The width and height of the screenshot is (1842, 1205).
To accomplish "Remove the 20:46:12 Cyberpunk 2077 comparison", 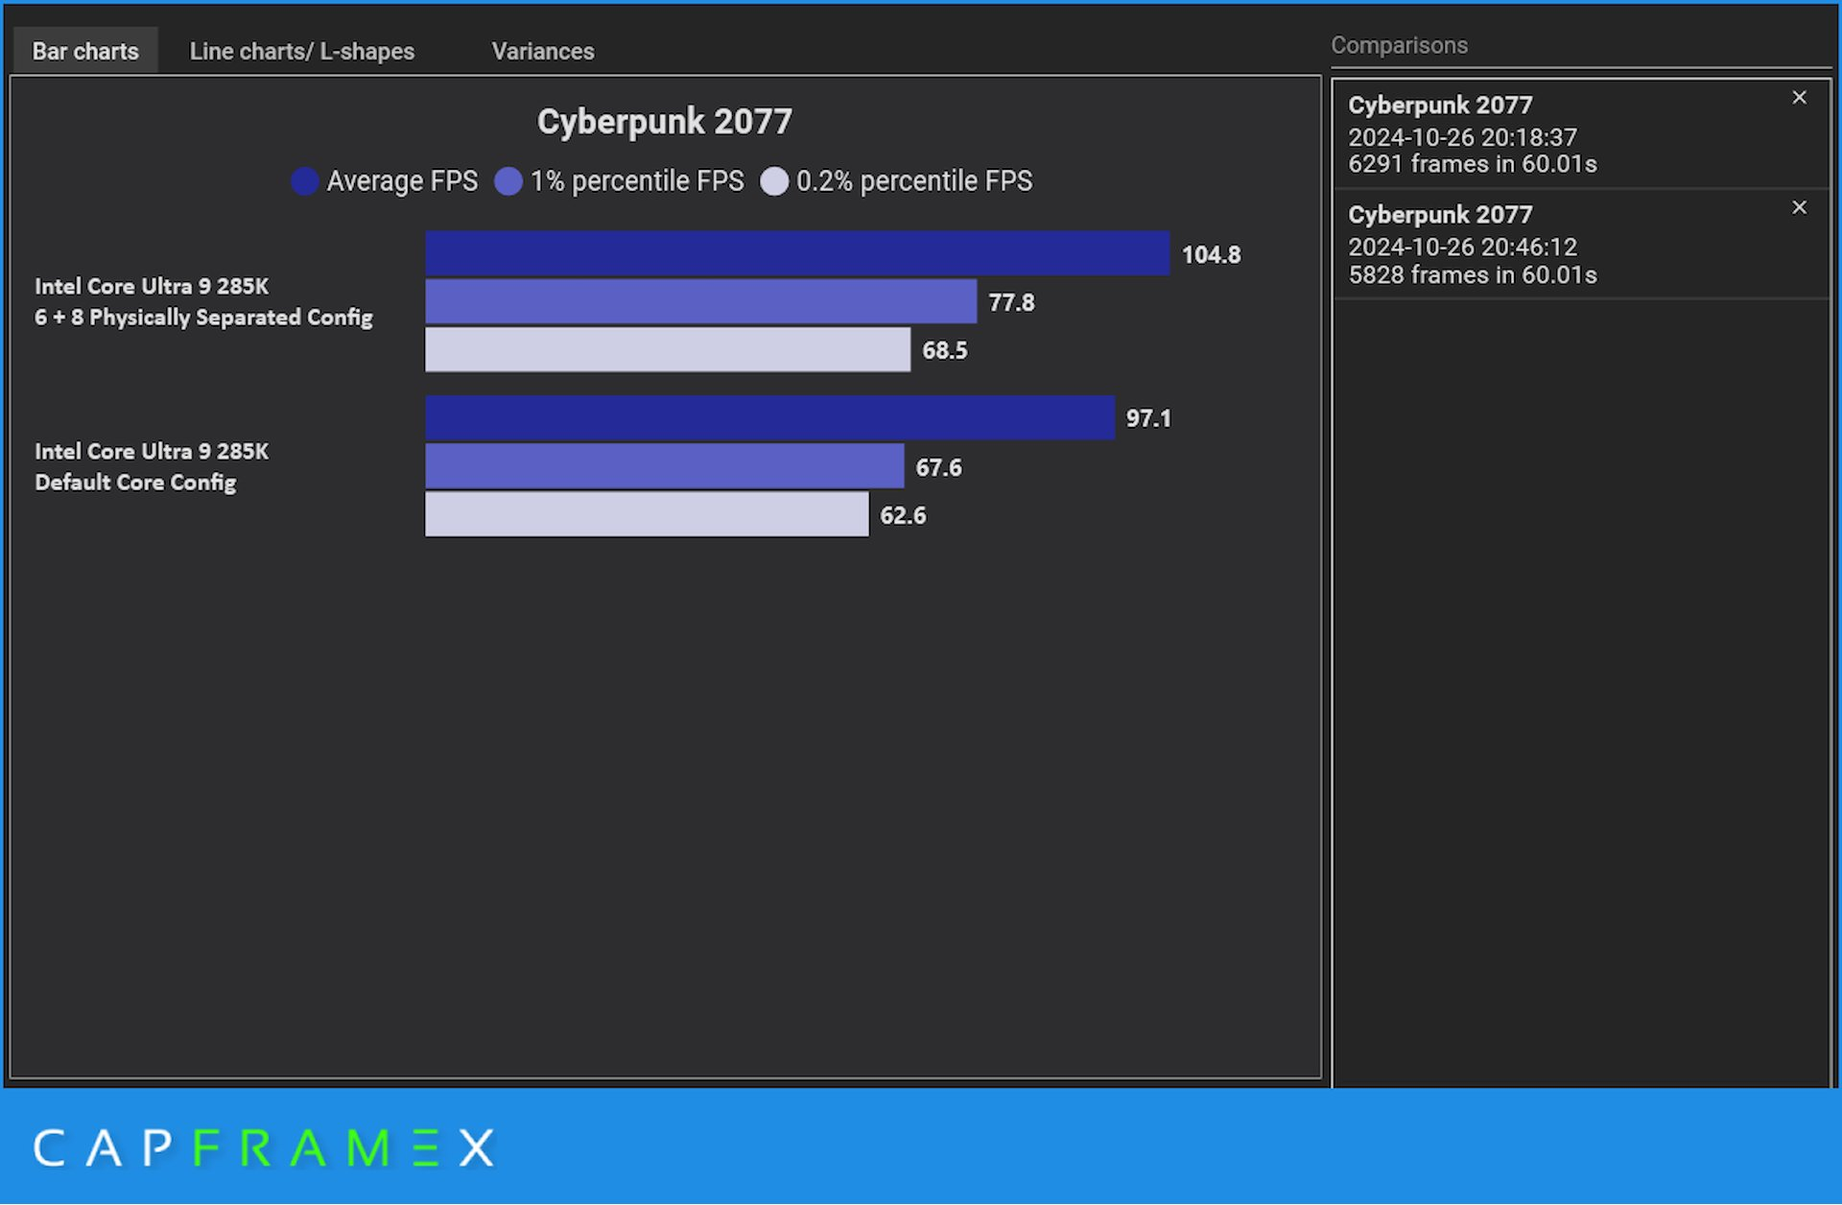I will [1799, 208].
